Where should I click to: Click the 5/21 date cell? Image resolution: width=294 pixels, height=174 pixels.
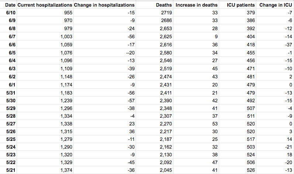pyautogui.click(x=11, y=170)
